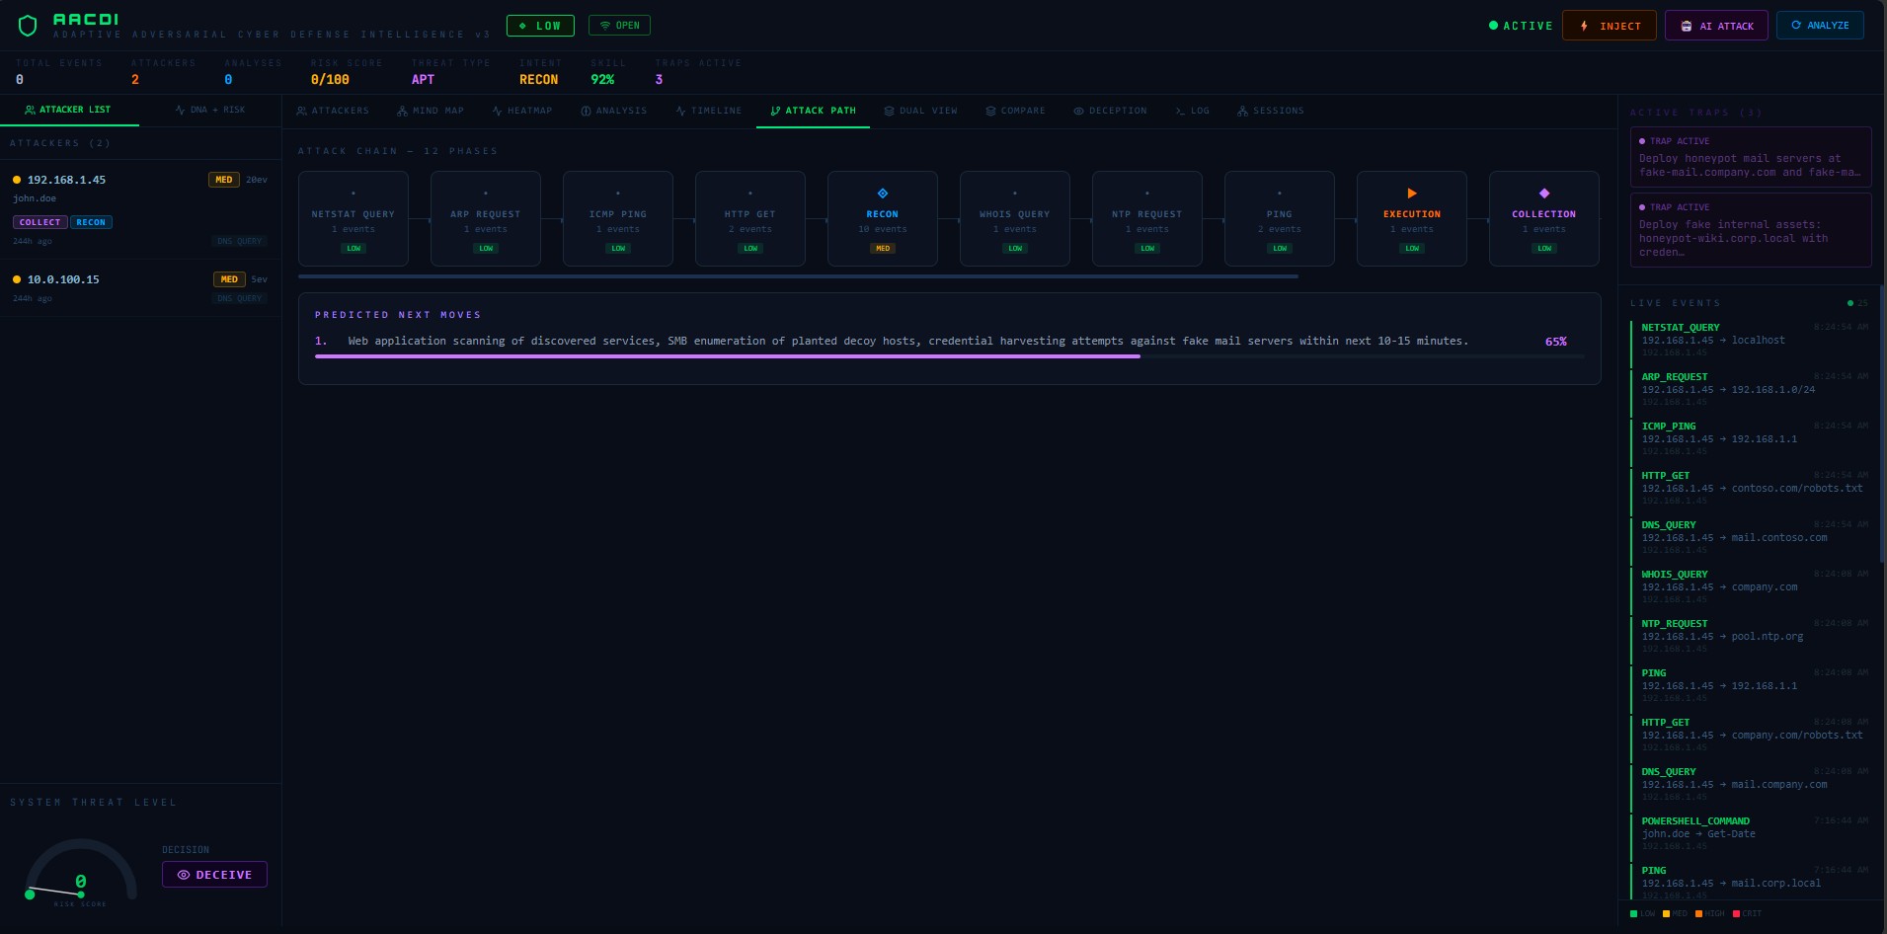Open the Log tab

pos(1193,111)
